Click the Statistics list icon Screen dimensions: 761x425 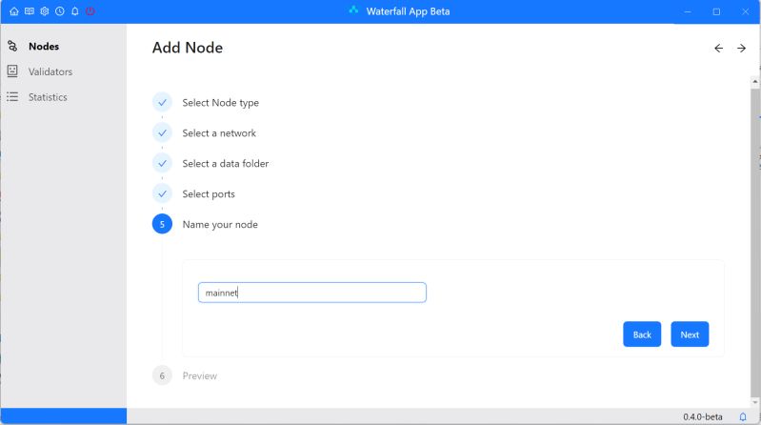12,96
